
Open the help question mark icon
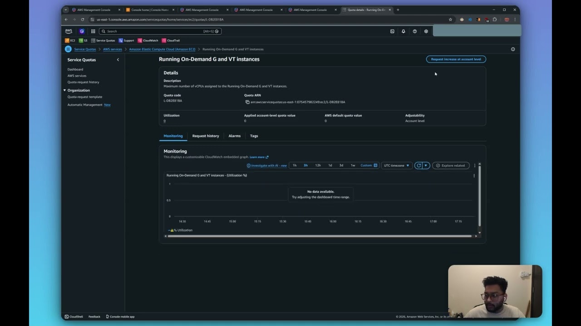[414, 31]
